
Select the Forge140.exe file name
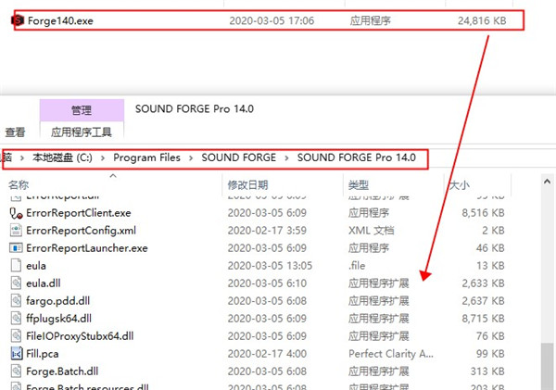click(60, 21)
